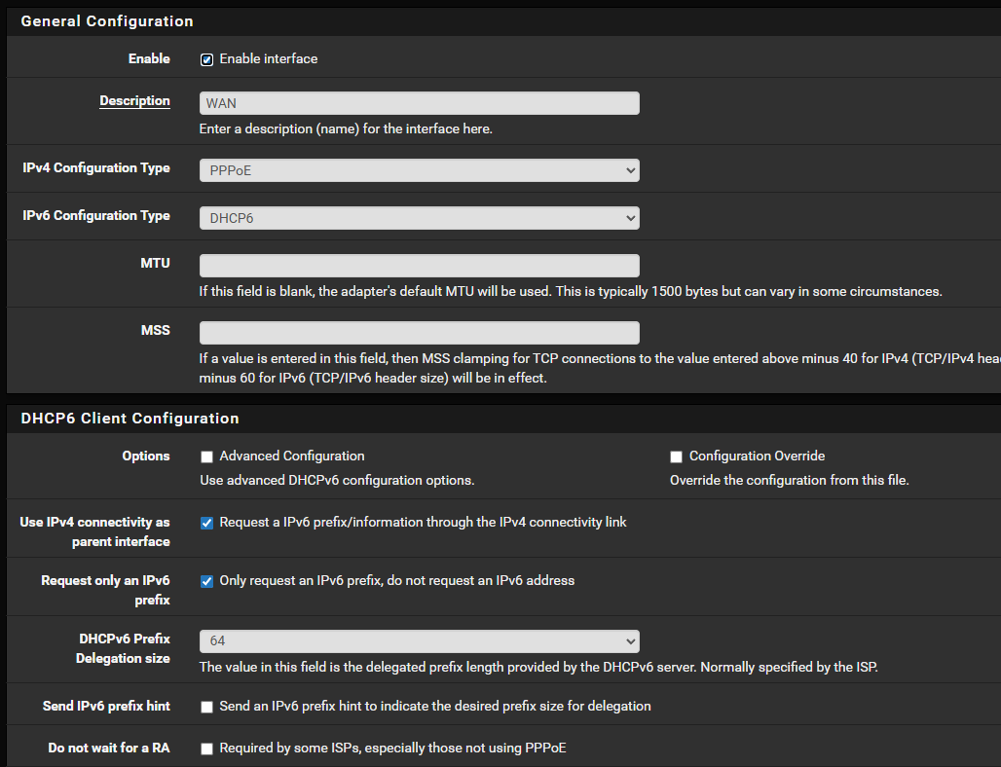Toggle Request IPv6 prefix through IPv4 link

pos(206,523)
